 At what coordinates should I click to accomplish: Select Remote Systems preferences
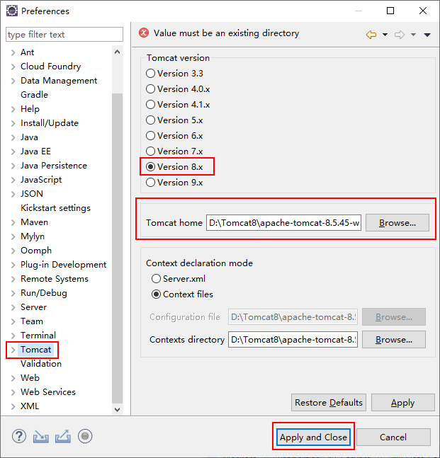click(x=55, y=279)
